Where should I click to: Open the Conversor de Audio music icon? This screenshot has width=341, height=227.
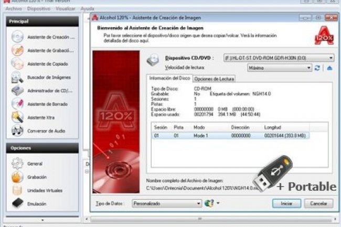[17, 131]
